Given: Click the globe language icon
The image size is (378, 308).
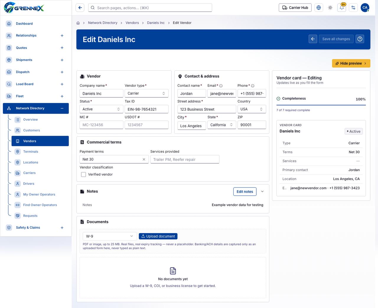Looking at the screenshot, I should [x=319, y=8].
